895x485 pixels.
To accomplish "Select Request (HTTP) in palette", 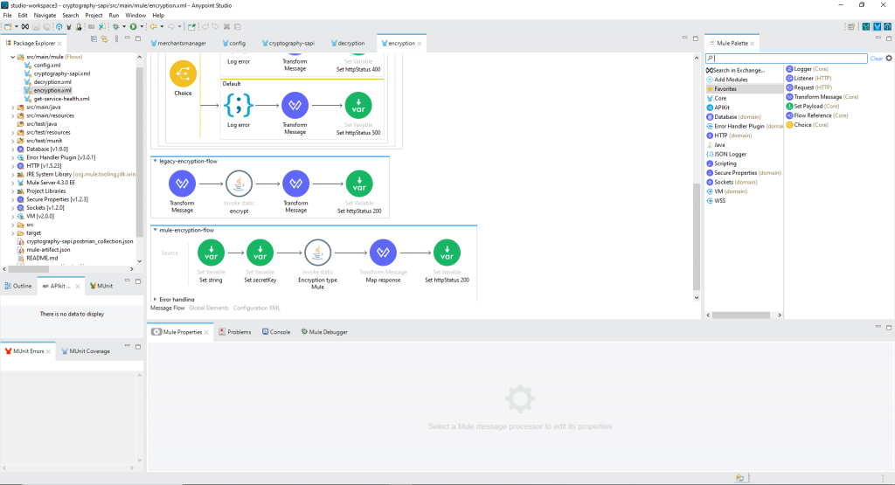I will tap(809, 87).
